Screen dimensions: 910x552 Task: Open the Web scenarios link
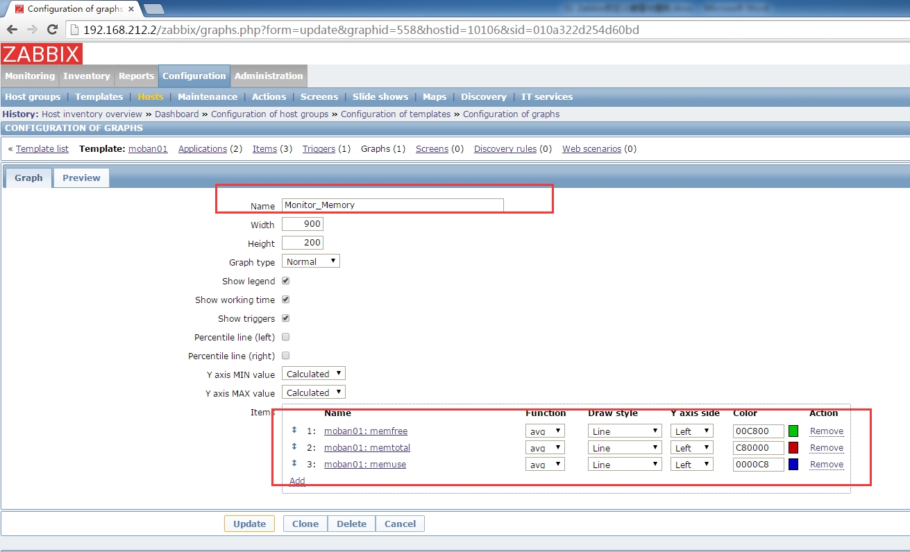[591, 148]
